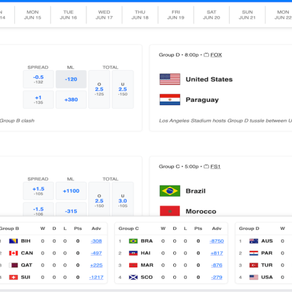
Task: Go to FRI JUN 19 date tab
Action: pos(176,15)
